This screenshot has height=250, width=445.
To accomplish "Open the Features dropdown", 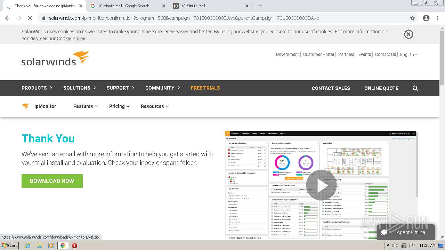I will pos(86,106).
